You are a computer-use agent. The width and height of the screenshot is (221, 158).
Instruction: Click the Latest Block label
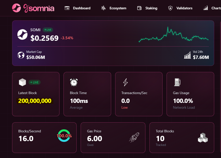click(x=27, y=93)
